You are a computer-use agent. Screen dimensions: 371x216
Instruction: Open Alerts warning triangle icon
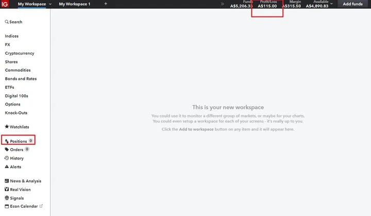point(7,167)
